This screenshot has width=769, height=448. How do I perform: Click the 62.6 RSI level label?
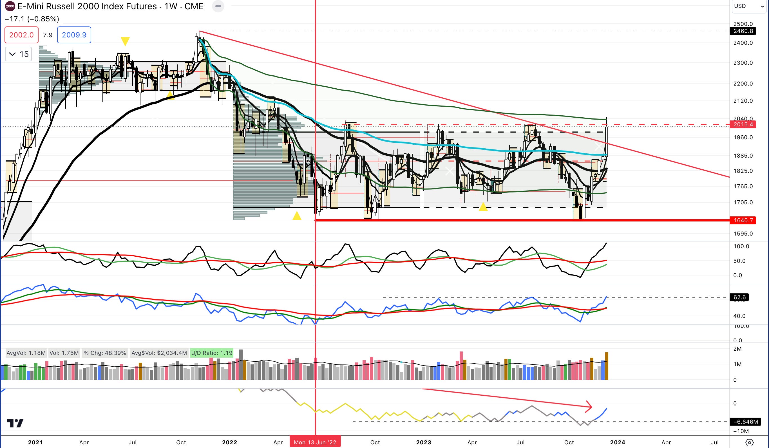(x=739, y=297)
